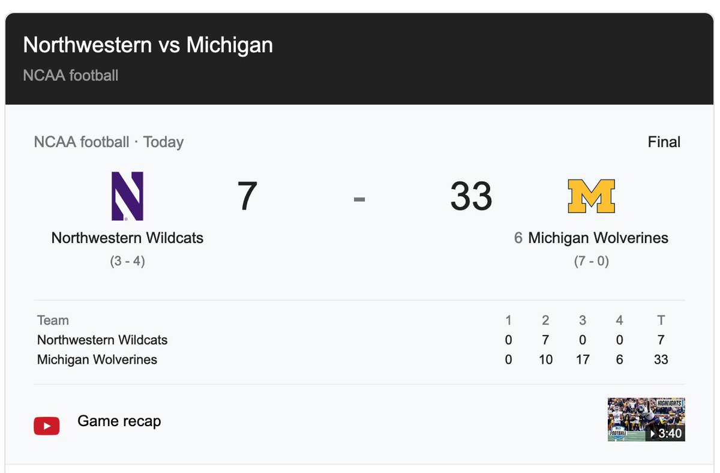Click Northwestern's large score of 7
Viewport: 720px width, 473px height.
pos(247,196)
